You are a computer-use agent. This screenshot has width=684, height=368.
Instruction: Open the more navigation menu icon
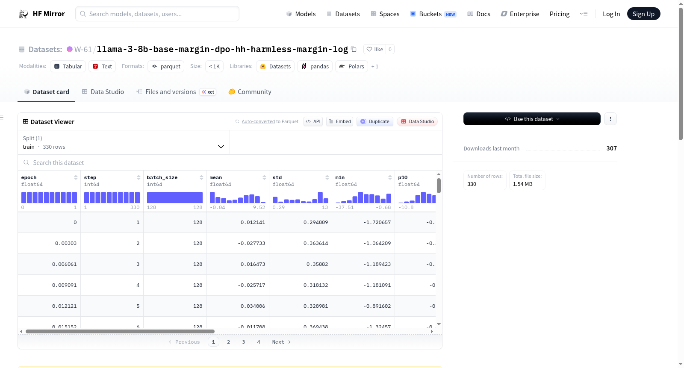[x=584, y=14]
